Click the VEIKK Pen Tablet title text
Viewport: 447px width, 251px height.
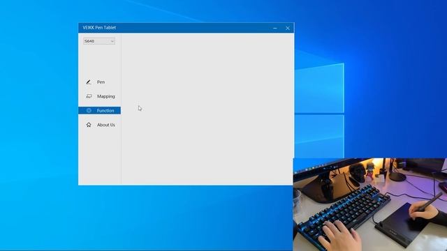(x=99, y=28)
